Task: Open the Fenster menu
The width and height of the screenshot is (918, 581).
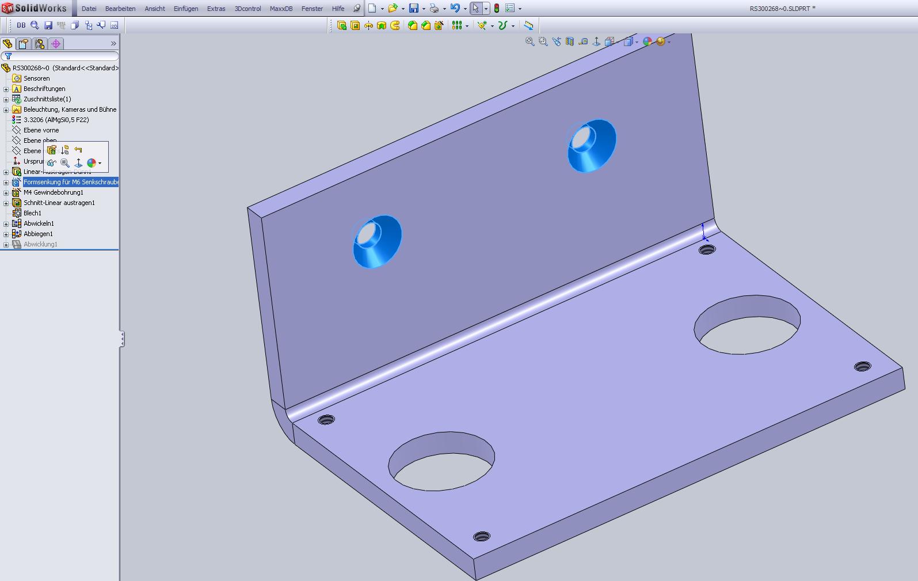Action: pyautogui.click(x=312, y=9)
